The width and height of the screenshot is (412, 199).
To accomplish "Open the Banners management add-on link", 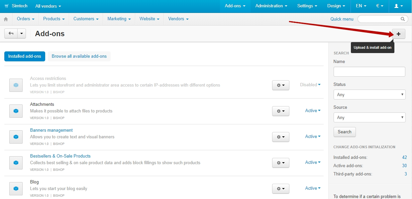I will pyautogui.click(x=51, y=130).
